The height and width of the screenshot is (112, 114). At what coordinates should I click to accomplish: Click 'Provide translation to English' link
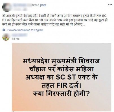click(x=25, y=30)
